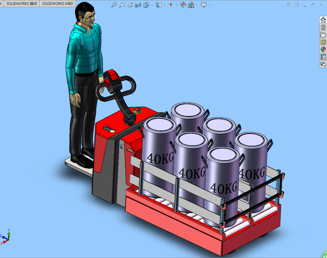Screen dimensions: 327x258
Task: Open the Custom Properties task pane tab
Action: coord(323,57)
